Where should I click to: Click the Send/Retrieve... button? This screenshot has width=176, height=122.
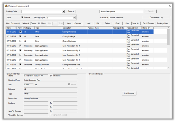(x=149, y=23)
